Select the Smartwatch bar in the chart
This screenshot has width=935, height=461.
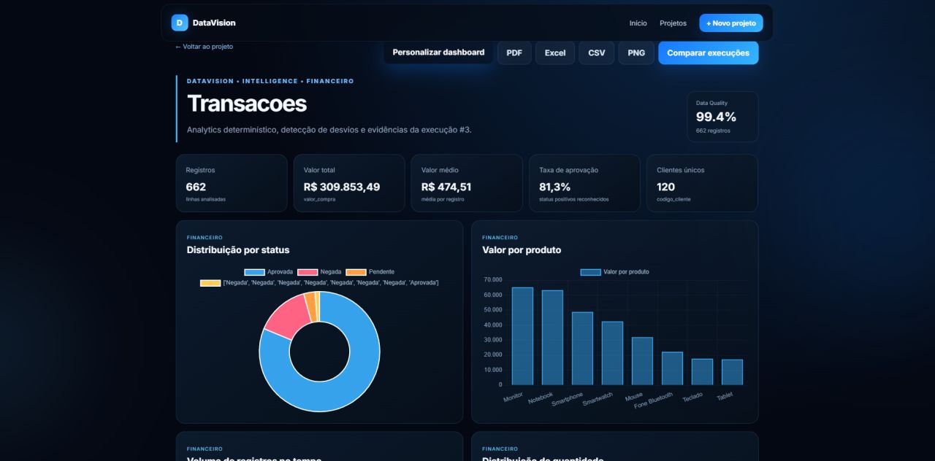(x=612, y=353)
